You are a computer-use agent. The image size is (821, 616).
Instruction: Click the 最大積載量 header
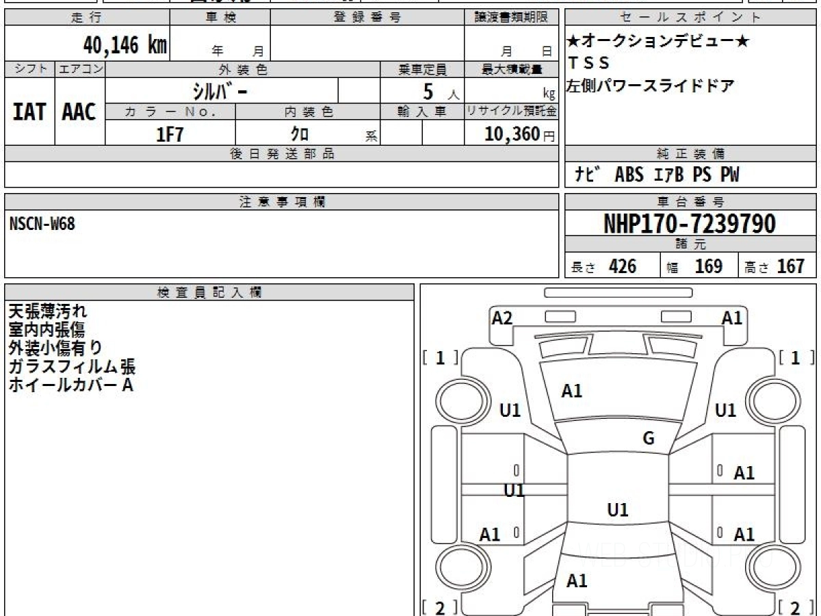click(512, 69)
